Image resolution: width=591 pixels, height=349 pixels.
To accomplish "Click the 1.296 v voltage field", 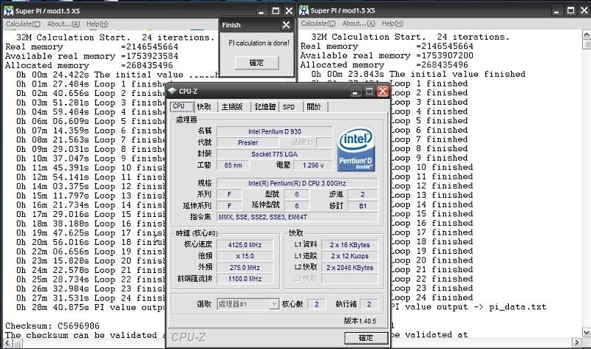I will pyautogui.click(x=312, y=165).
